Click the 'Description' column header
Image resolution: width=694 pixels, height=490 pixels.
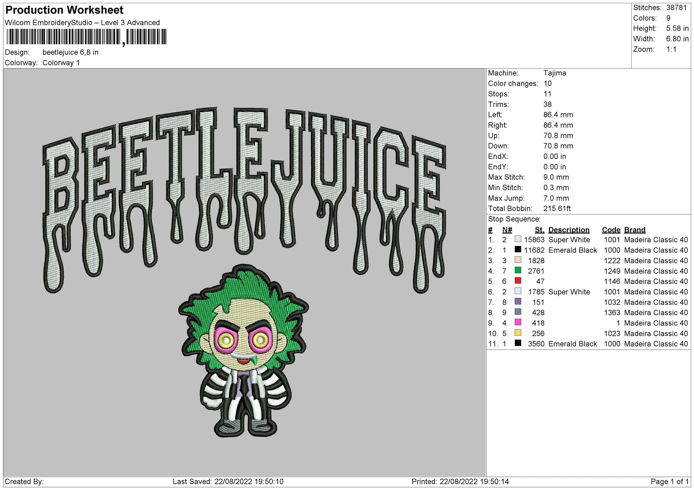point(569,230)
